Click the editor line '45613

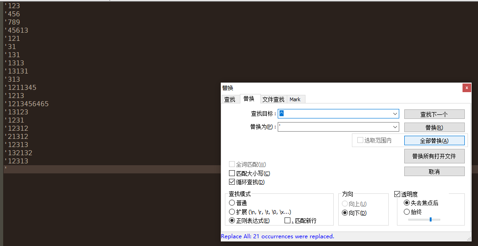coord(16,30)
